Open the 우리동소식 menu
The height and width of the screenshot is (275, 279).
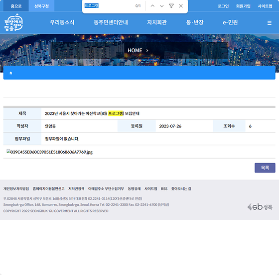click(x=62, y=22)
